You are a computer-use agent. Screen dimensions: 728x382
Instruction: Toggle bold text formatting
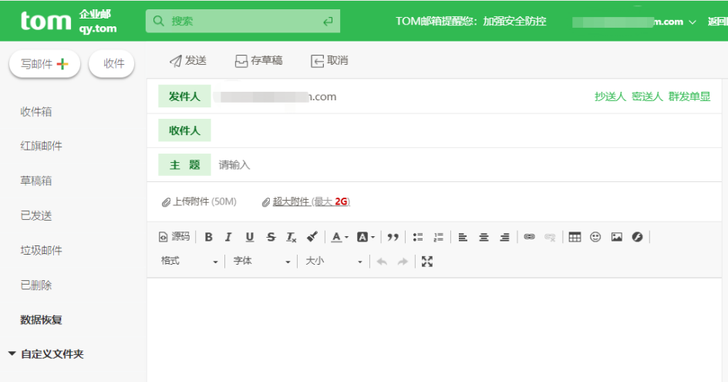pos(208,238)
